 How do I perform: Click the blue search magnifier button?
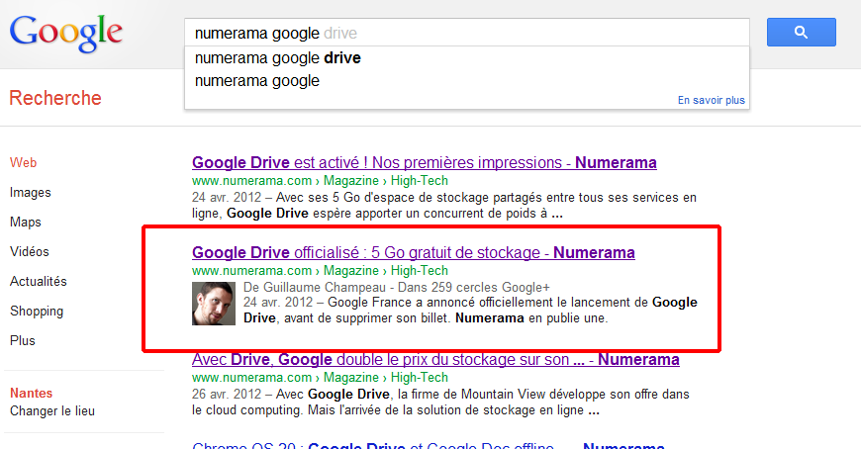point(801,33)
